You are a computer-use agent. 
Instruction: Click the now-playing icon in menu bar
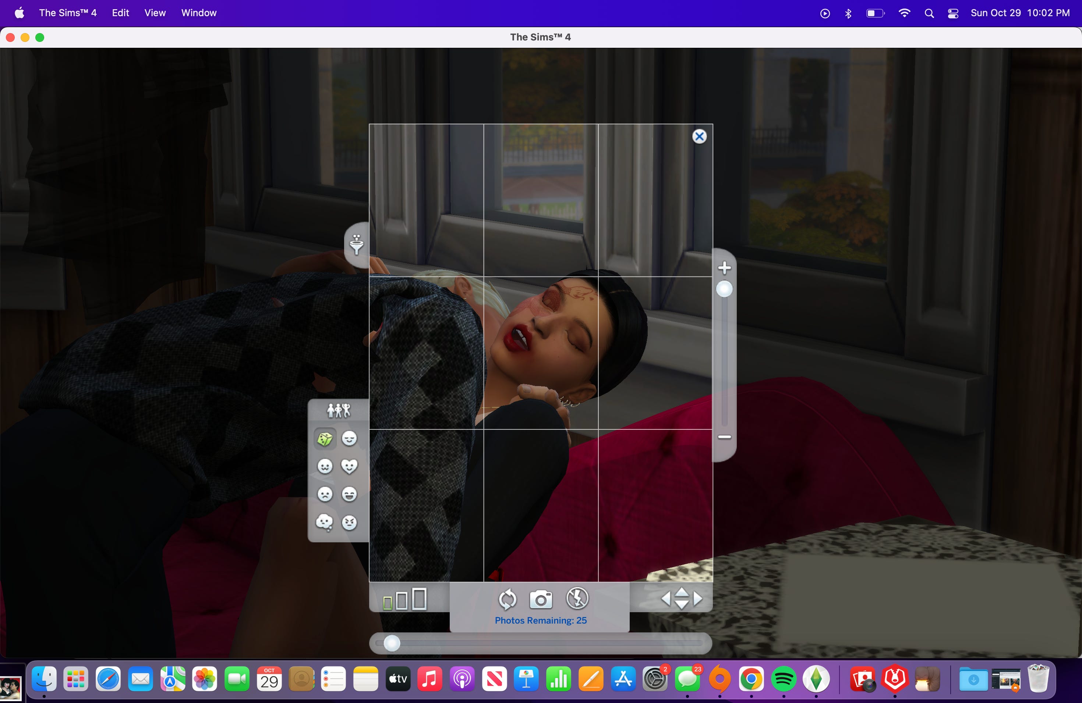pos(825,13)
